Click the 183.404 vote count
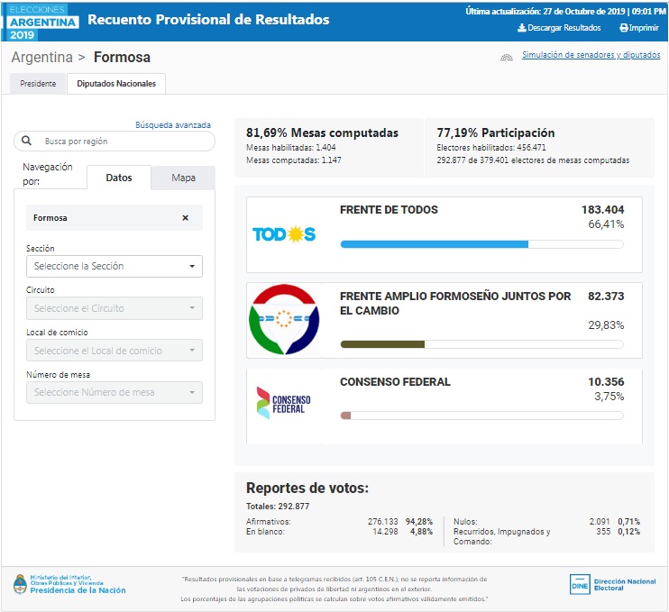Viewport: 669px width, 612px height. (602, 210)
